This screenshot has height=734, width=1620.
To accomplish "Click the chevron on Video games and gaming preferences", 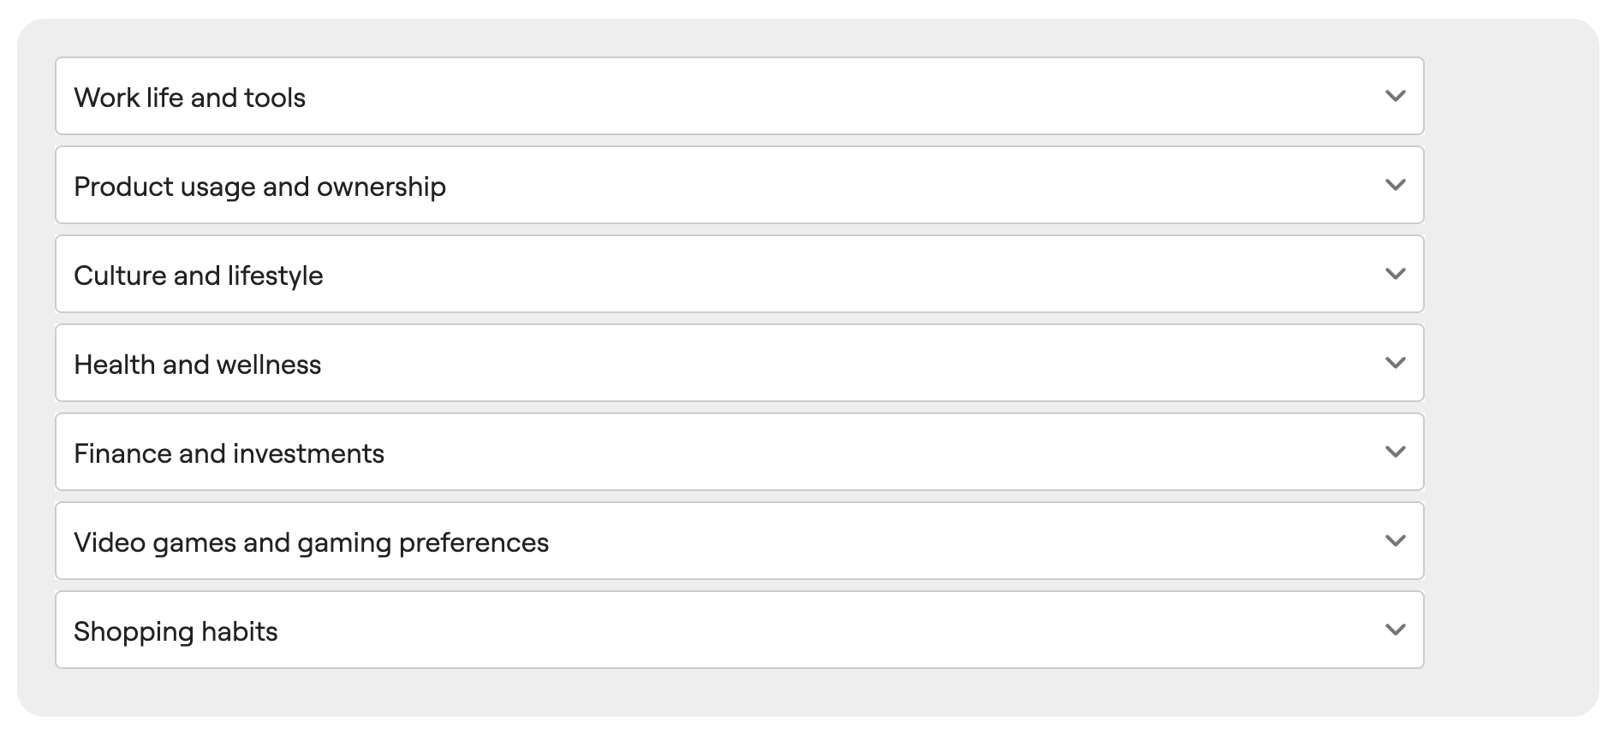I will (x=1395, y=541).
